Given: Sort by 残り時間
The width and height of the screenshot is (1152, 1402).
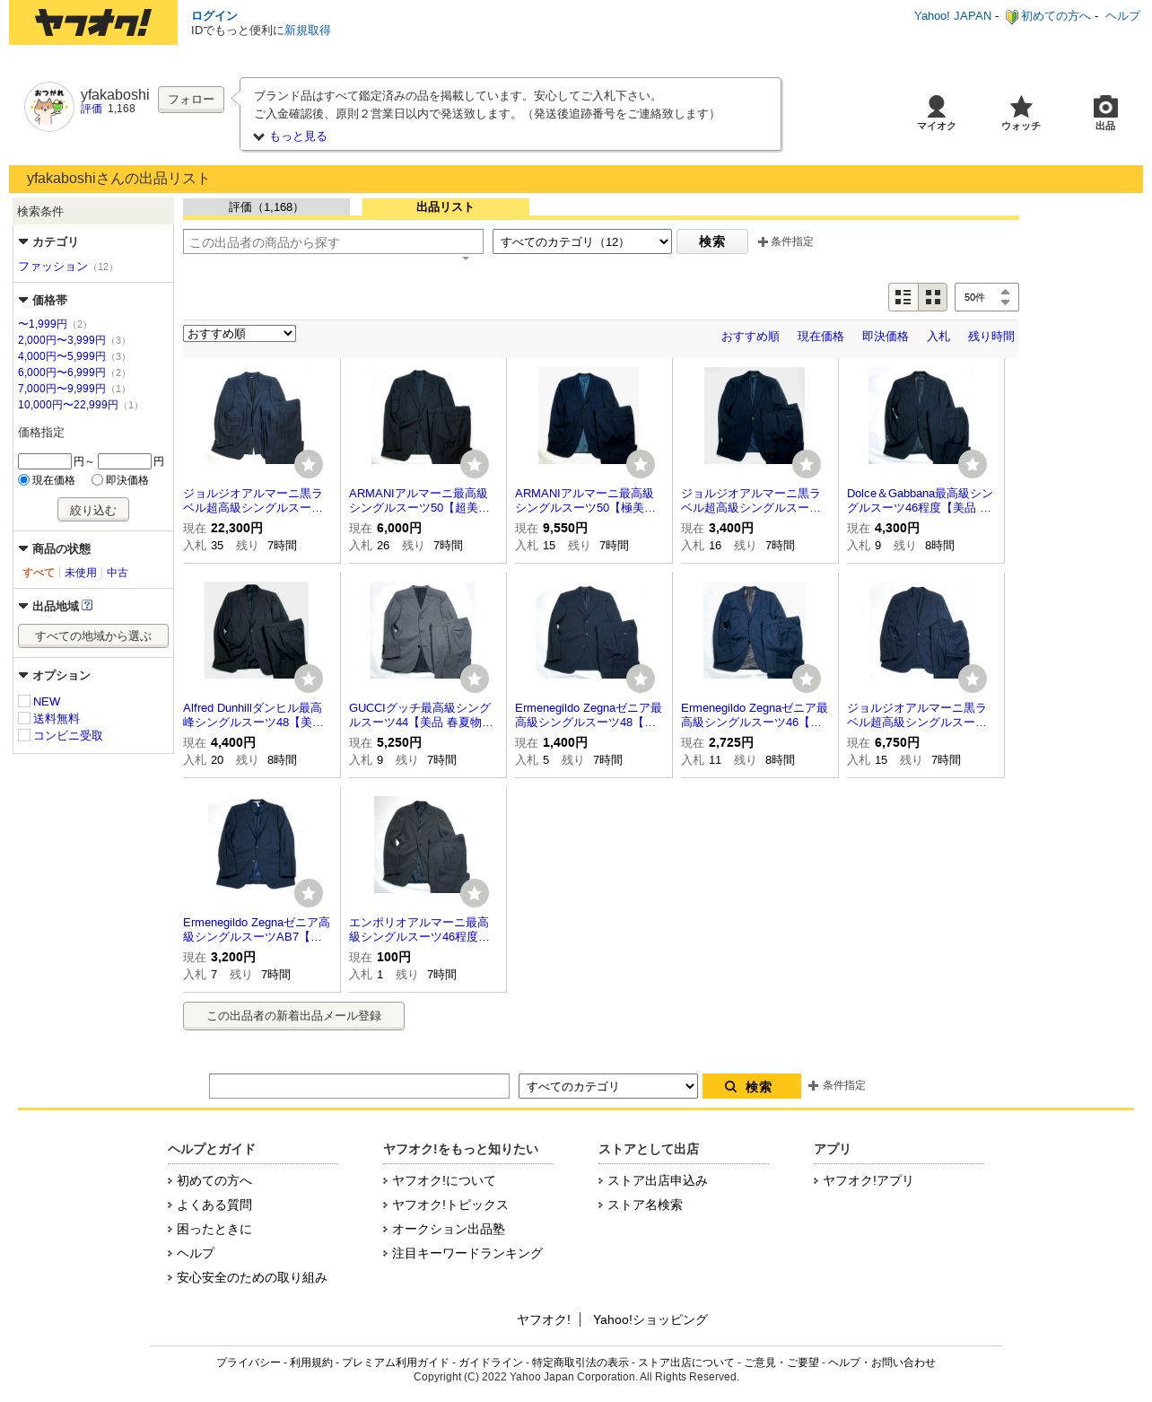Looking at the screenshot, I should [x=991, y=337].
